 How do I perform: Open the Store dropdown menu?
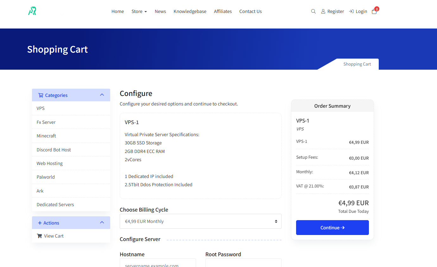[139, 11]
